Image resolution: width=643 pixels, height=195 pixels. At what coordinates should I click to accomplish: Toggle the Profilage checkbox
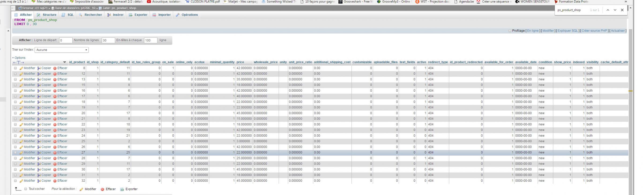[510, 31]
